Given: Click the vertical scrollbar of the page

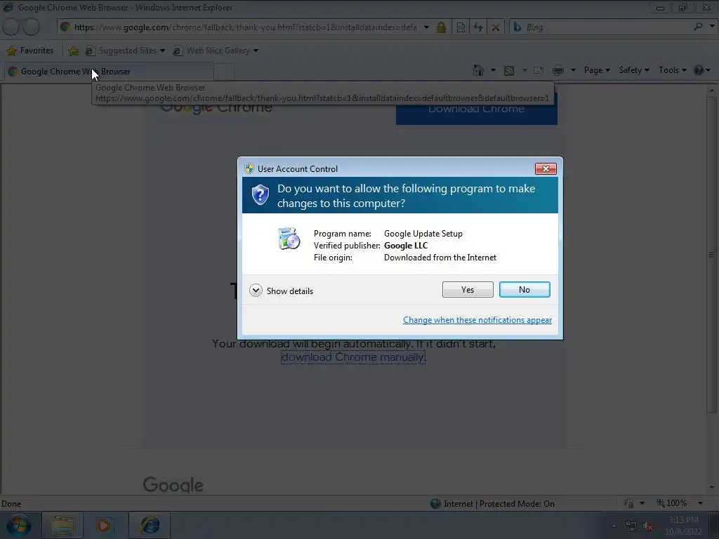Looking at the screenshot, I should point(712,254).
